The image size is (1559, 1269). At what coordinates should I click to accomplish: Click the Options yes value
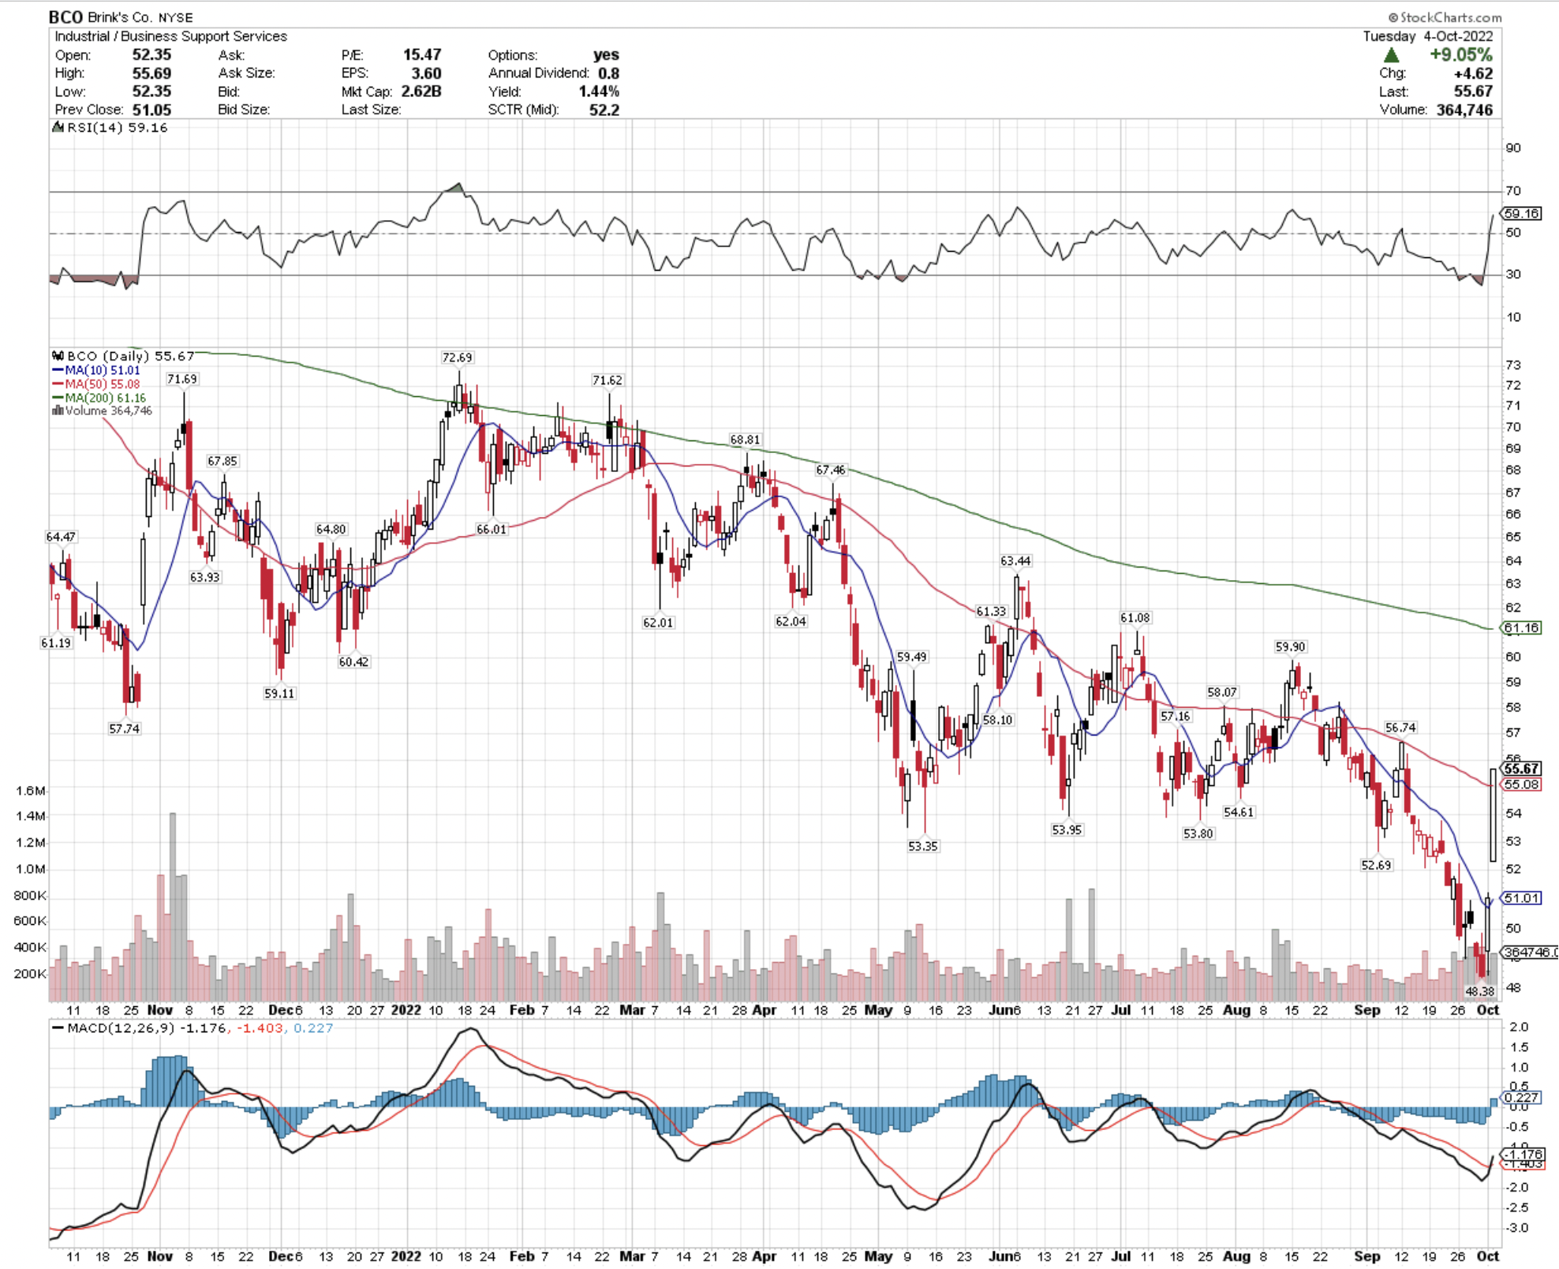pos(606,54)
